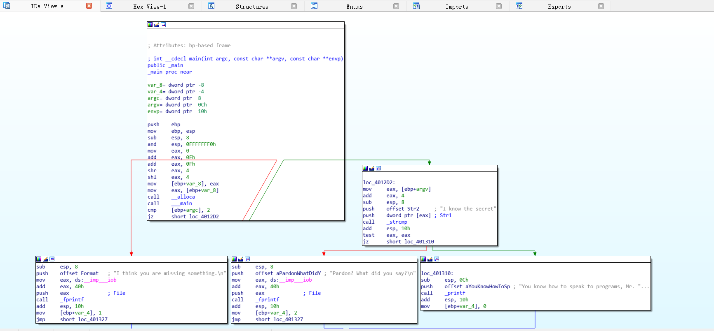Viewport: 714px width, 331px height.
Task: Select the __alloca call in _main
Action: pos(183,197)
